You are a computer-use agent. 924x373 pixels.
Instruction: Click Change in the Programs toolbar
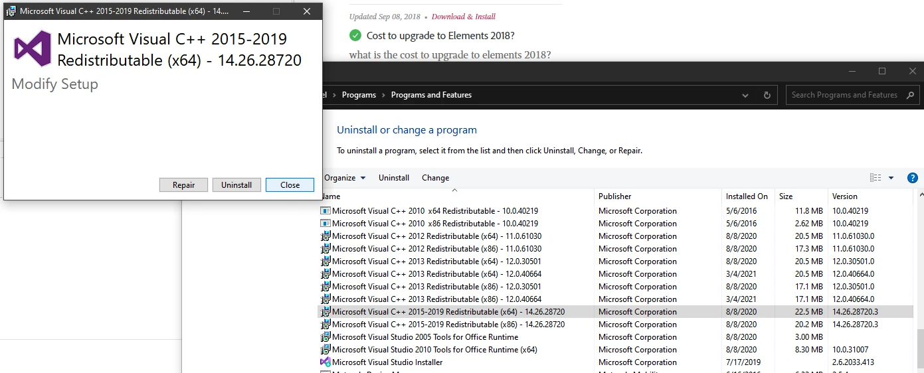pos(436,178)
